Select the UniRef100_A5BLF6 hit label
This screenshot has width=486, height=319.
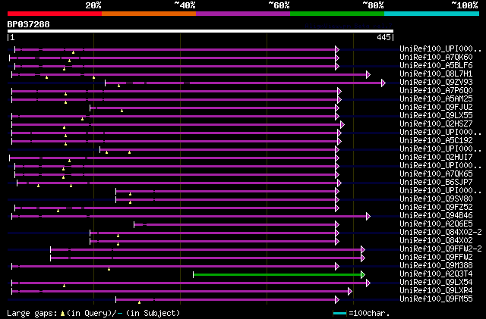pyautogui.click(x=436, y=66)
